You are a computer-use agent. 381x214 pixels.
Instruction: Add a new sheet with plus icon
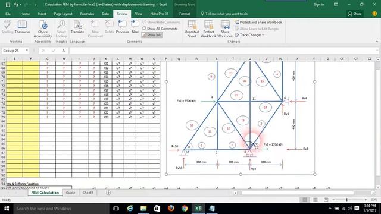coord(108,193)
